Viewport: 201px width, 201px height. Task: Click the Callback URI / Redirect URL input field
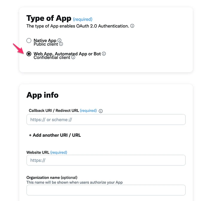(x=106, y=120)
